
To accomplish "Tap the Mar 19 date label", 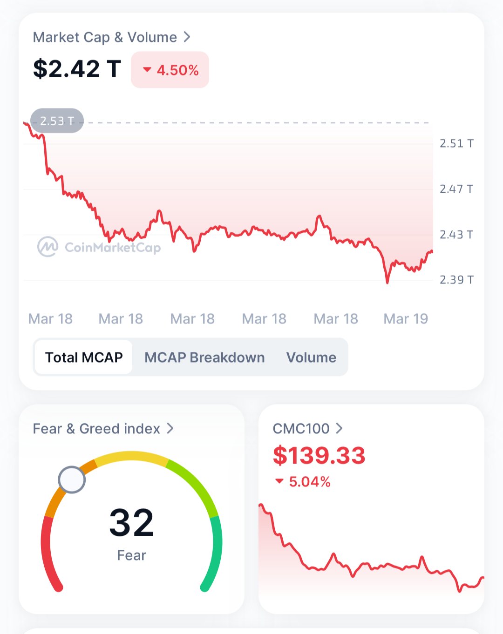I will [x=406, y=319].
